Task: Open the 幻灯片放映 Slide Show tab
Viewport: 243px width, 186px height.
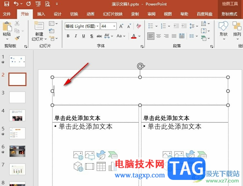Action: coord(113,14)
